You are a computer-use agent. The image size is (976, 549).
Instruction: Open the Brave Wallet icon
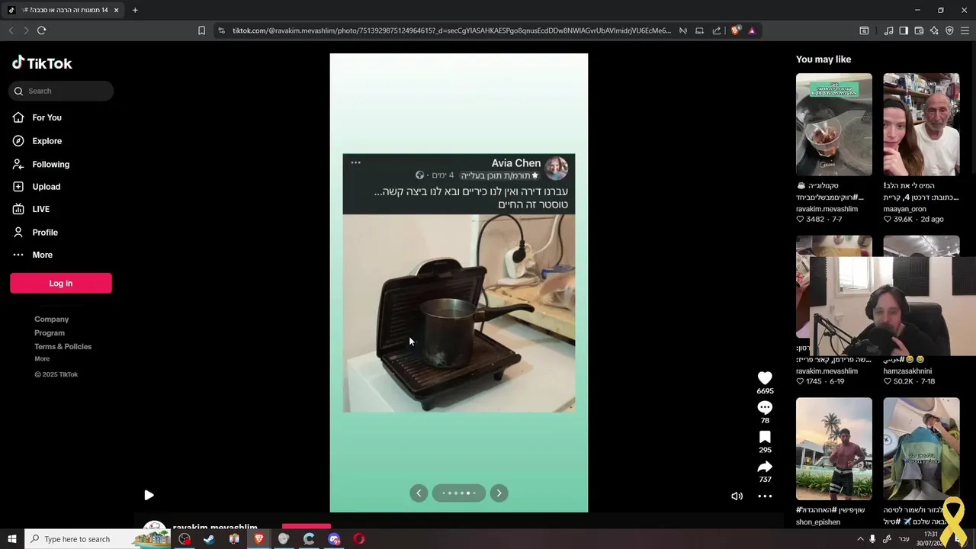tap(919, 30)
